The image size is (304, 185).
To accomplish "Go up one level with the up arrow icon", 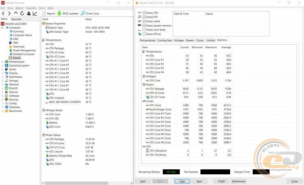I will tap(16, 13).
